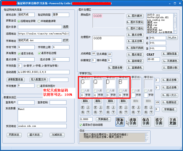Click the I、直接滤色 button
The height and width of the screenshot is (151, 183).
click(x=135, y=68)
